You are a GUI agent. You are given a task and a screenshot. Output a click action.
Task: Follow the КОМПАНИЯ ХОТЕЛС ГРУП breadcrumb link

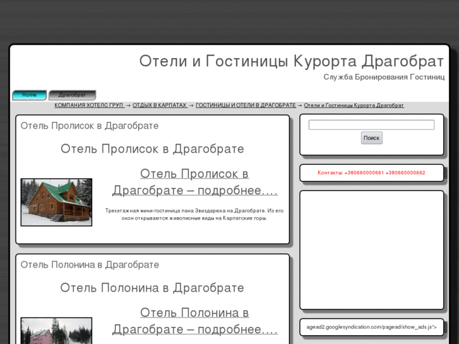pos(90,105)
